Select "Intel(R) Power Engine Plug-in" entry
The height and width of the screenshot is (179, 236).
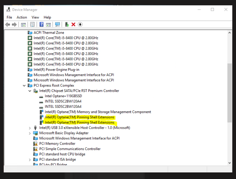56,70
